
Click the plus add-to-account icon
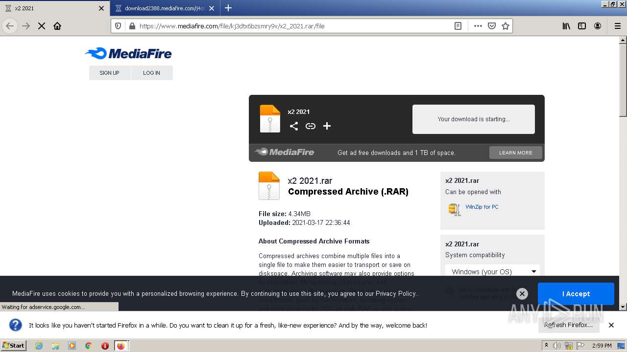pyautogui.click(x=327, y=126)
